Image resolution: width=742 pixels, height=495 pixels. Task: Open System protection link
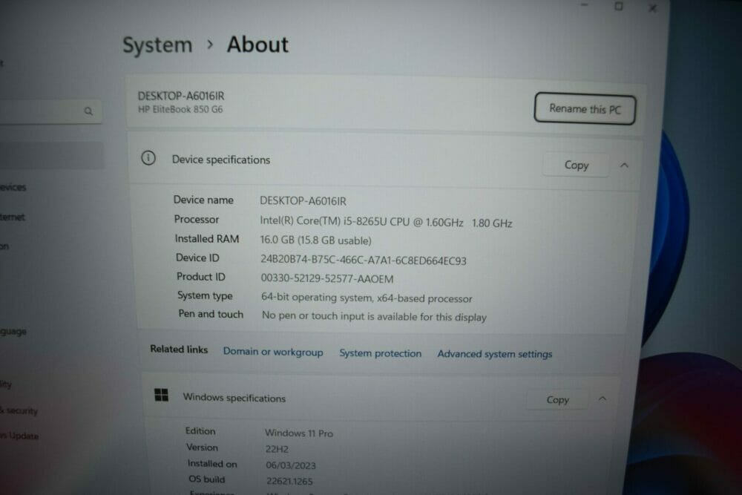(380, 353)
